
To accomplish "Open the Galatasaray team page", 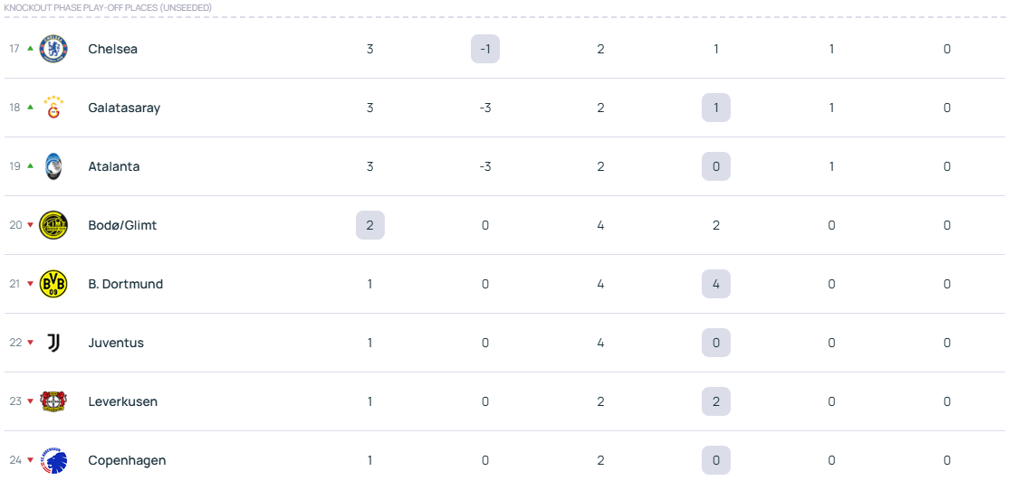I will click(x=124, y=108).
